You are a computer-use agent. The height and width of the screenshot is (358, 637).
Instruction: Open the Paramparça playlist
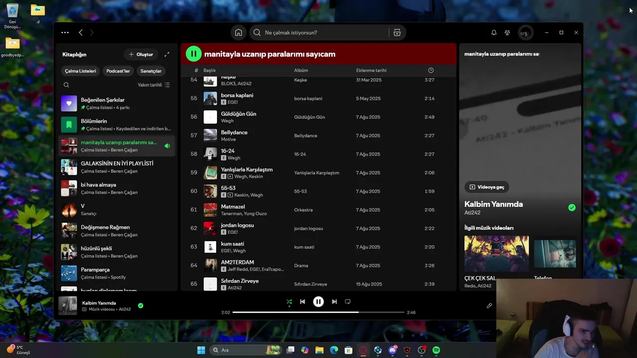coord(117,273)
